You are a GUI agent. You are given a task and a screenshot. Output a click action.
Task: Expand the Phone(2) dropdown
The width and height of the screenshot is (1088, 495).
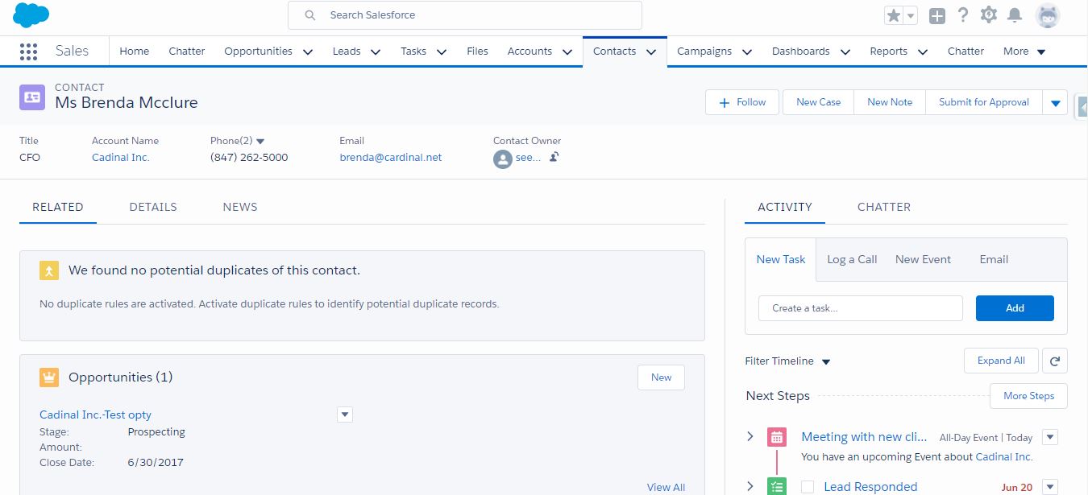tap(260, 141)
